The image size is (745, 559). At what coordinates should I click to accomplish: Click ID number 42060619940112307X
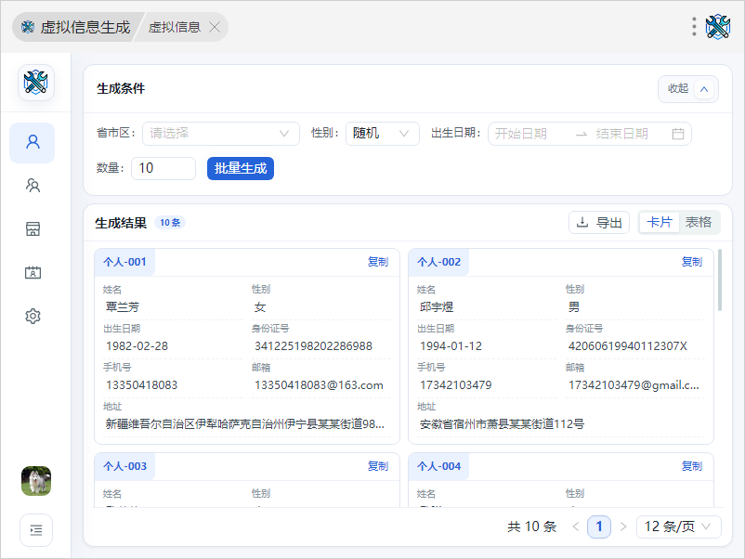tap(628, 346)
